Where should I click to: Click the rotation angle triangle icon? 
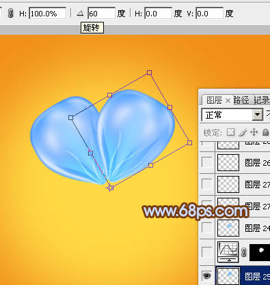click(x=80, y=14)
